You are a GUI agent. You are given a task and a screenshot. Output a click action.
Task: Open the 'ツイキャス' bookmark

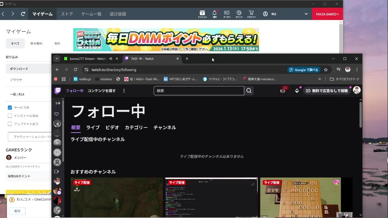[219, 79]
